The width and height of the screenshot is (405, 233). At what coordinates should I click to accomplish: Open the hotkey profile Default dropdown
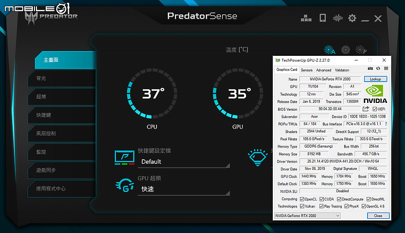click(x=184, y=162)
